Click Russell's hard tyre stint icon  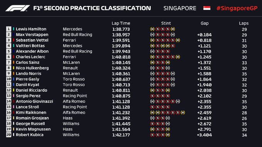coord(168,124)
